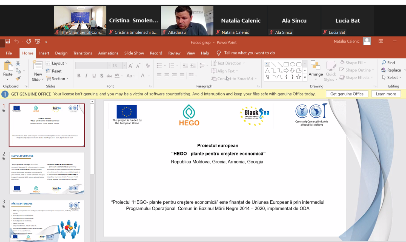Select slide 3 thumbnail Părțile Interesate

click(47, 221)
